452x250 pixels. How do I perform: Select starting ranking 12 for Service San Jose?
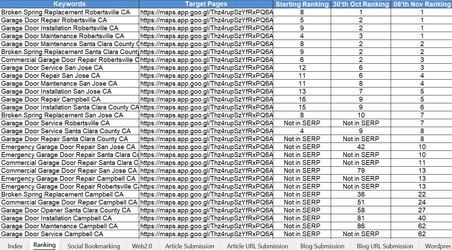point(302,67)
